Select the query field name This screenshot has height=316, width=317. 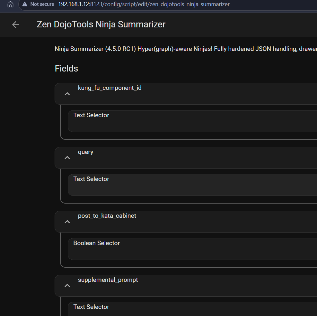85,152
